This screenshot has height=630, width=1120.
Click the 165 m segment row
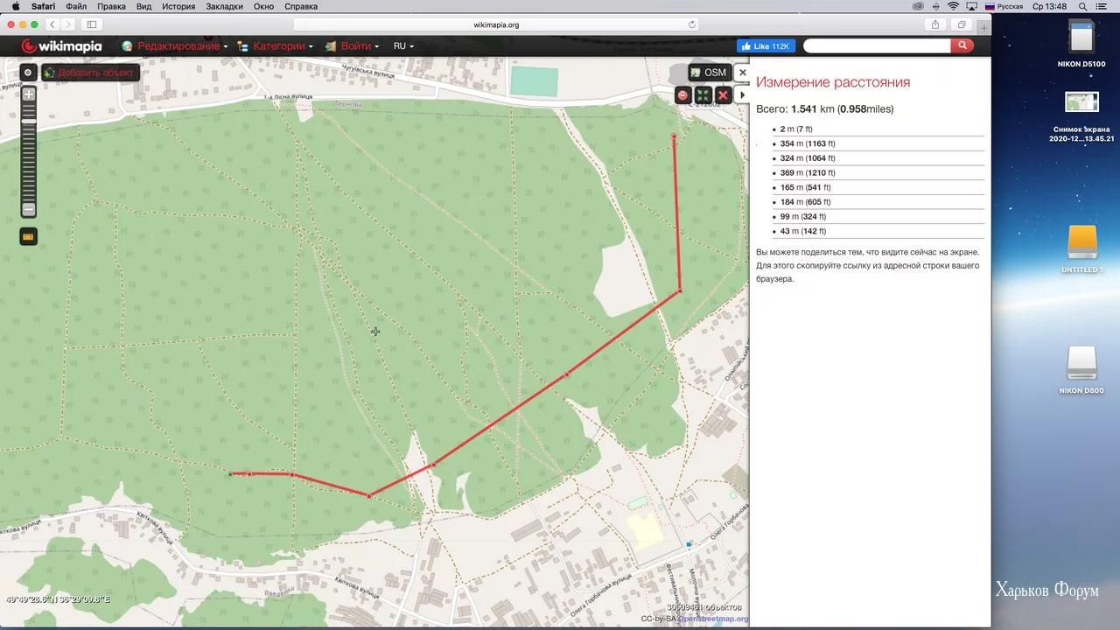[878, 187]
